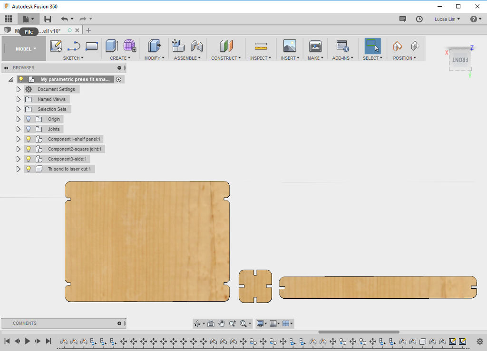Select the Pan hand tool
Viewport: 487px width, 351px height.
[222, 323]
